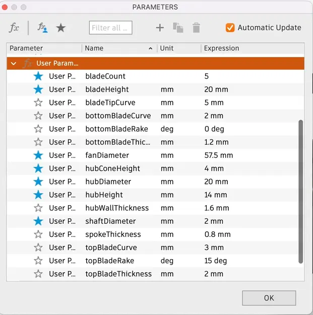Collapse the User Parameters group
Screen dimensions: 313x315
click(x=14, y=64)
